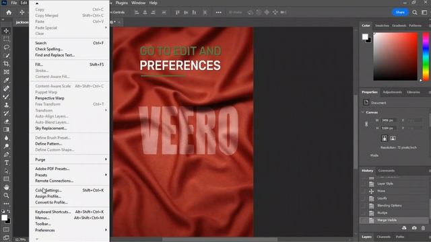Select the Zoom tool
This screenshot has height=242, width=431.
(x=6, y=196)
